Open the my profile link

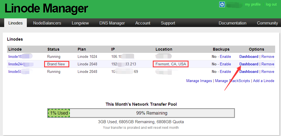coord(253,4)
